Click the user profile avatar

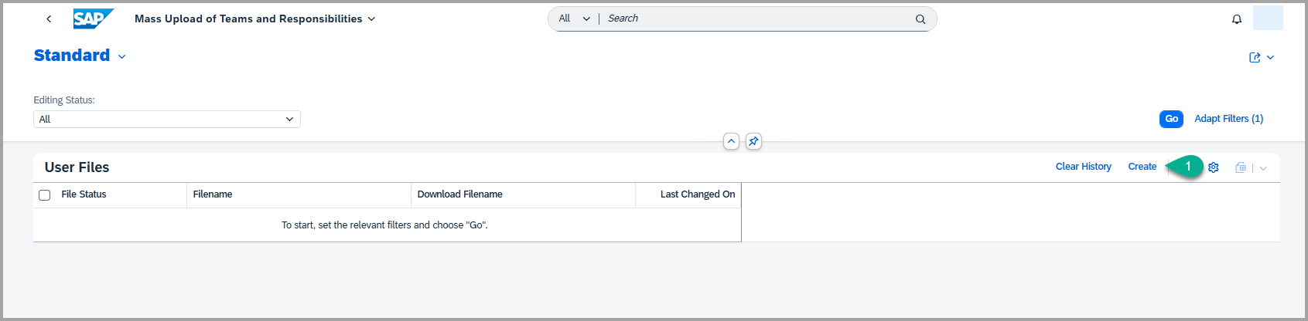(x=1268, y=18)
